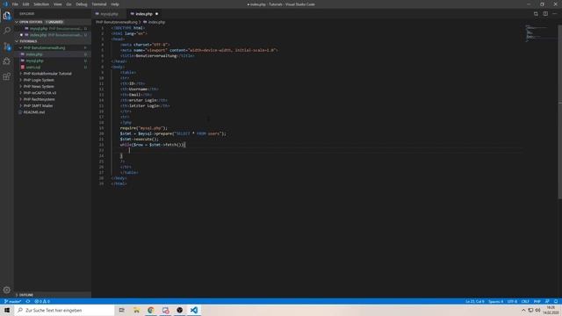The width and height of the screenshot is (562, 316).
Task: Expand the PHP Kontaktformular Tutorial folder
Action: coord(53,74)
